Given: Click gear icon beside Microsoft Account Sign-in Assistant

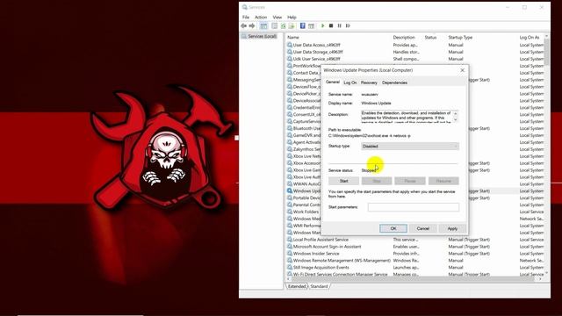Looking at the screenshot, I should pos(290,247).
